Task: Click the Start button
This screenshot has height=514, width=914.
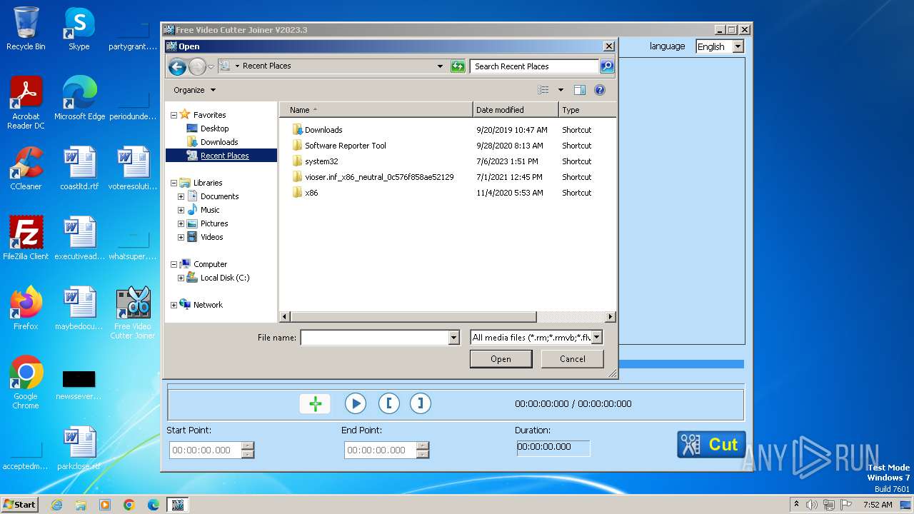Action: [20, 504]
